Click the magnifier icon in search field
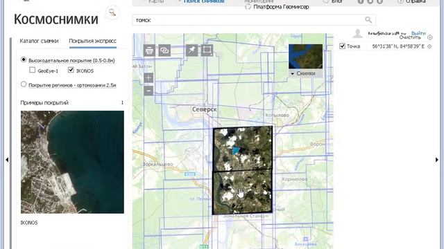 (x=368, y=20)
